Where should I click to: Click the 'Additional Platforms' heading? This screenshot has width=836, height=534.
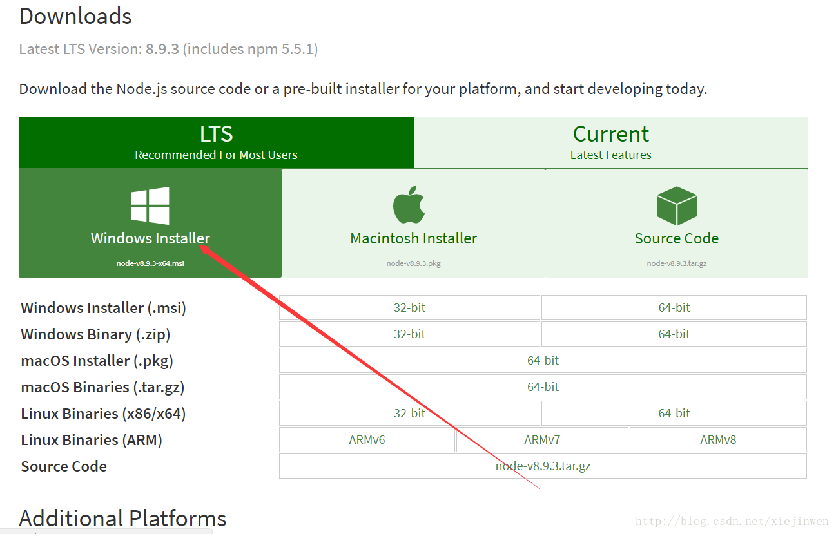[x=122, y=519]
